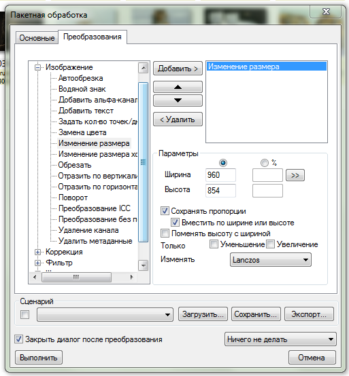
Task: Collapse the Изображение tree node
Action: [x=37, y=67]
